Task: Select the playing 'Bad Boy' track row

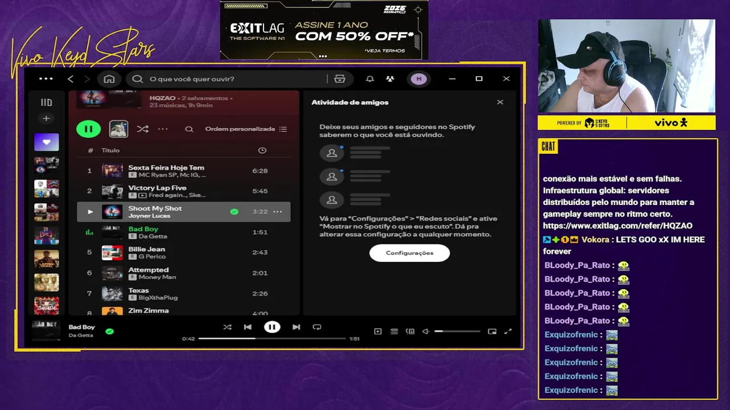Action: point(183,232)
